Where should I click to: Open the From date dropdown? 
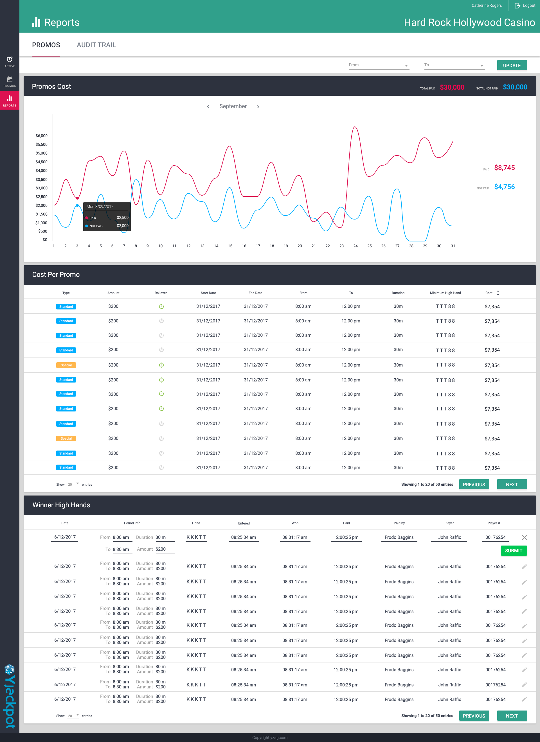tap(379, 65)
